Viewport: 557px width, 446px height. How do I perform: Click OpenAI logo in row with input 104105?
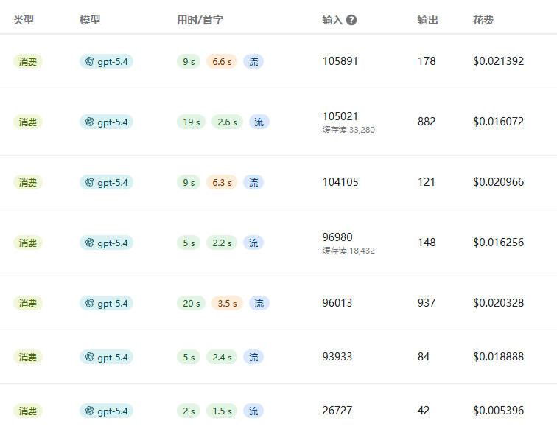[x=90, y=182]
